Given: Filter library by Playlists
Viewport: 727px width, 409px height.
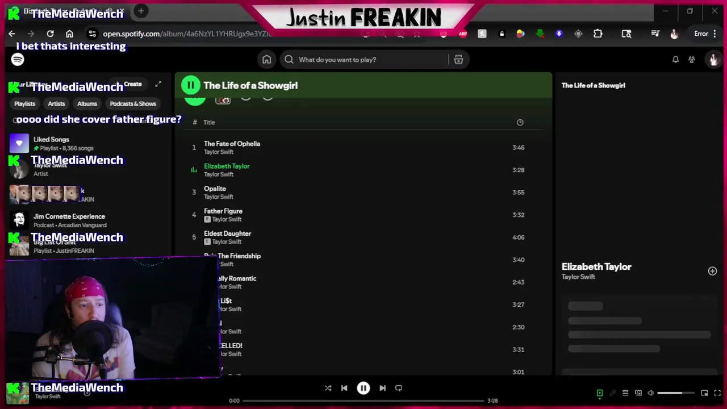Looking at the screenshot, I should [25, 103].
